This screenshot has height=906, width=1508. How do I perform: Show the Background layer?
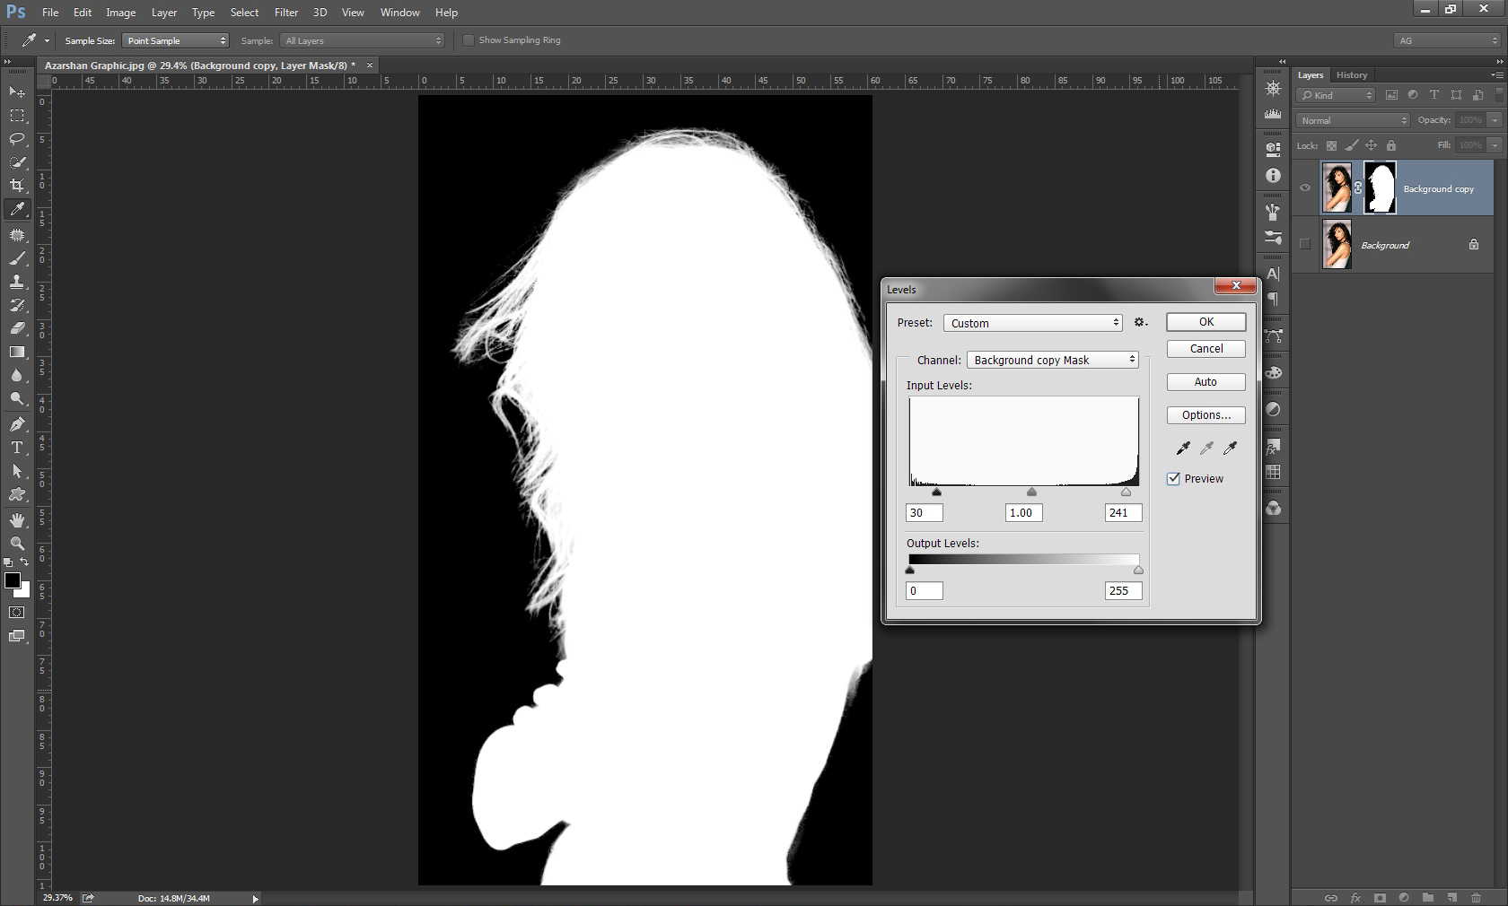[1305, 244]
